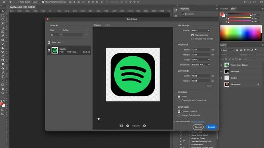
Task: Click the color spectrum in Color panel
Action: point(241,33)
